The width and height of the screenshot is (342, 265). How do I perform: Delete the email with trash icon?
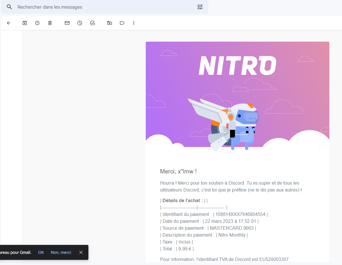(x=50, y=23)
